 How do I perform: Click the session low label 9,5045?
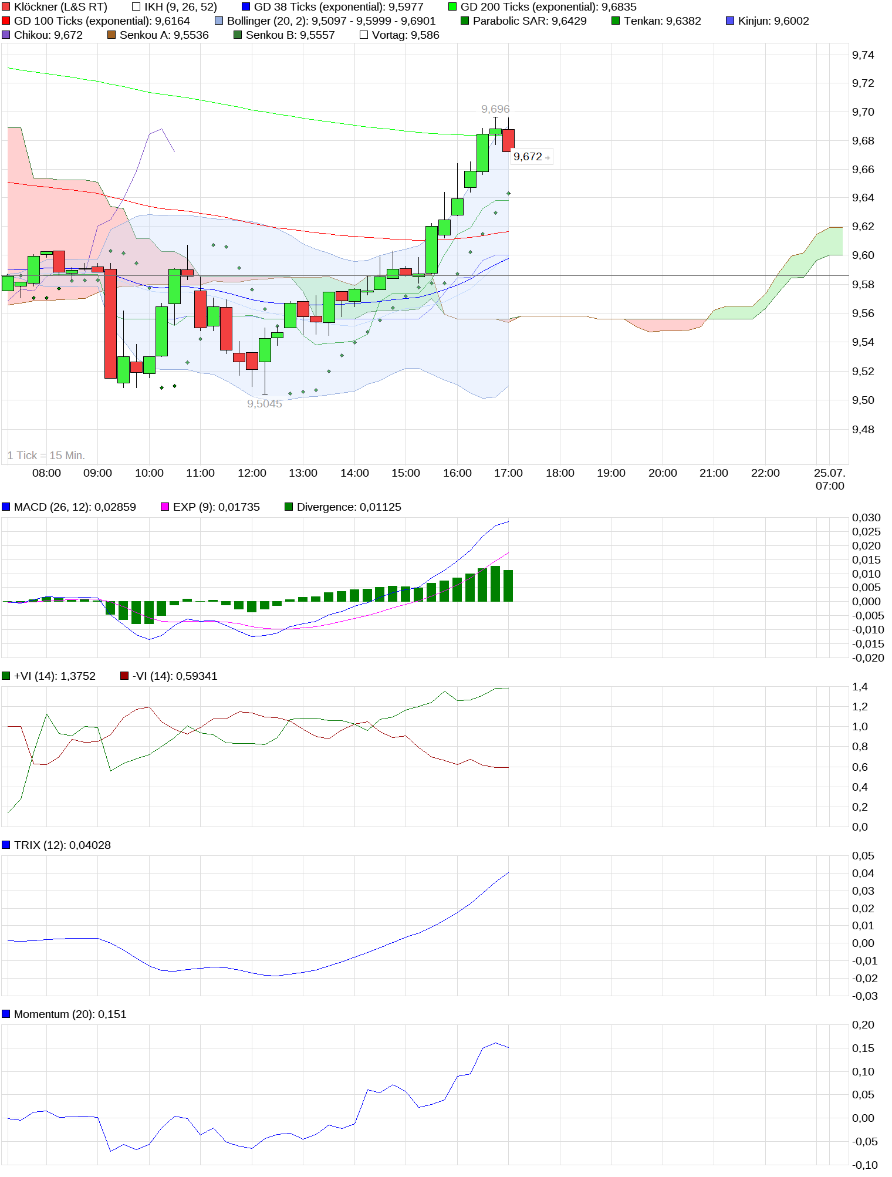pyautogui.click(x=265, y=404)
